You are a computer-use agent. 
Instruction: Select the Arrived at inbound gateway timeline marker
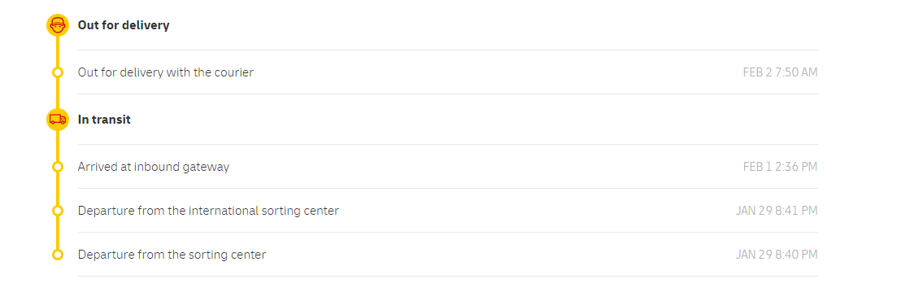click(x=58, y=167)
